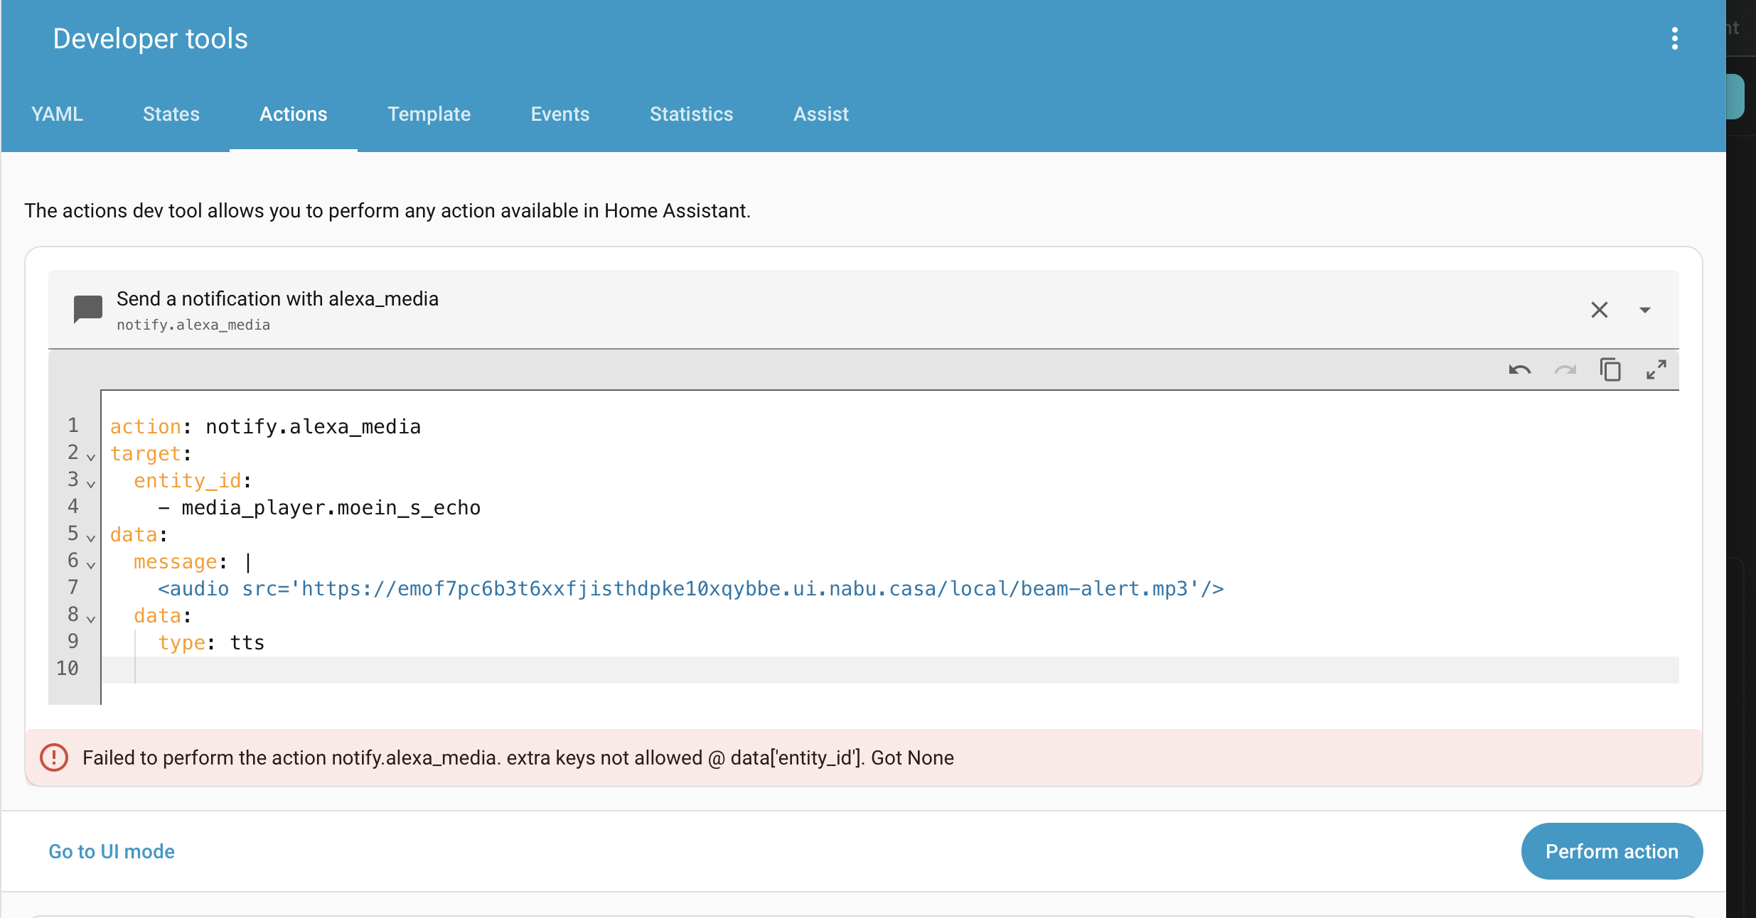Switch to the Events tab

[x=560, y=114]
